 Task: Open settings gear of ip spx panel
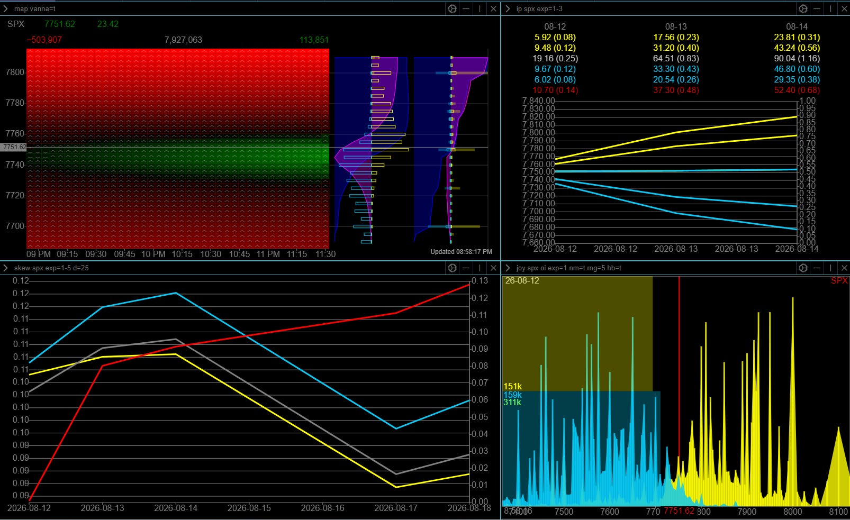click(803, 8)
